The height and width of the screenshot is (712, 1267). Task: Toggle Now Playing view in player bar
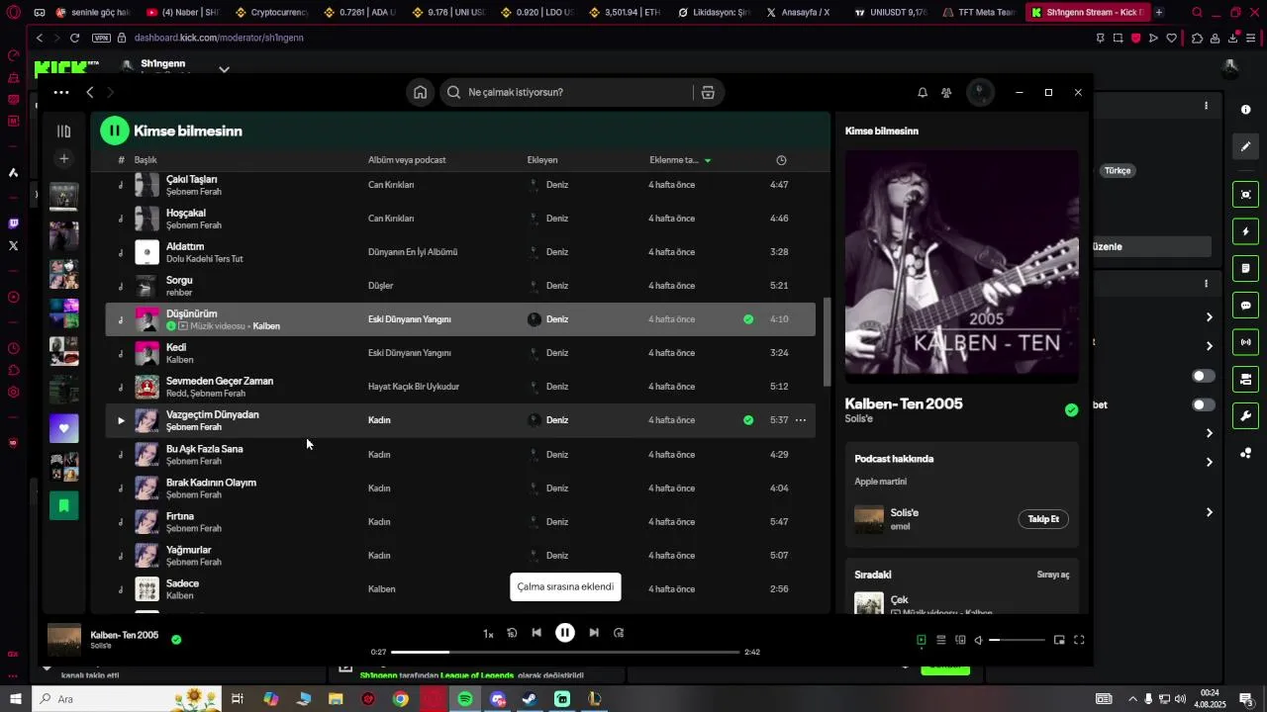[x=922, y=640]
